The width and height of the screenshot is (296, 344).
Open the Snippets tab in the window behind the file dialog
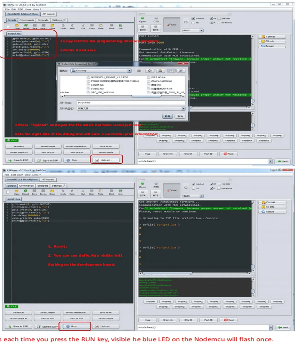click(x=43, y=20)
